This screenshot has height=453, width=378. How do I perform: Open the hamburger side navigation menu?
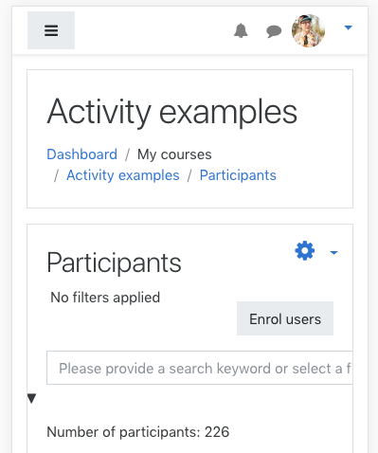(51, 30)
